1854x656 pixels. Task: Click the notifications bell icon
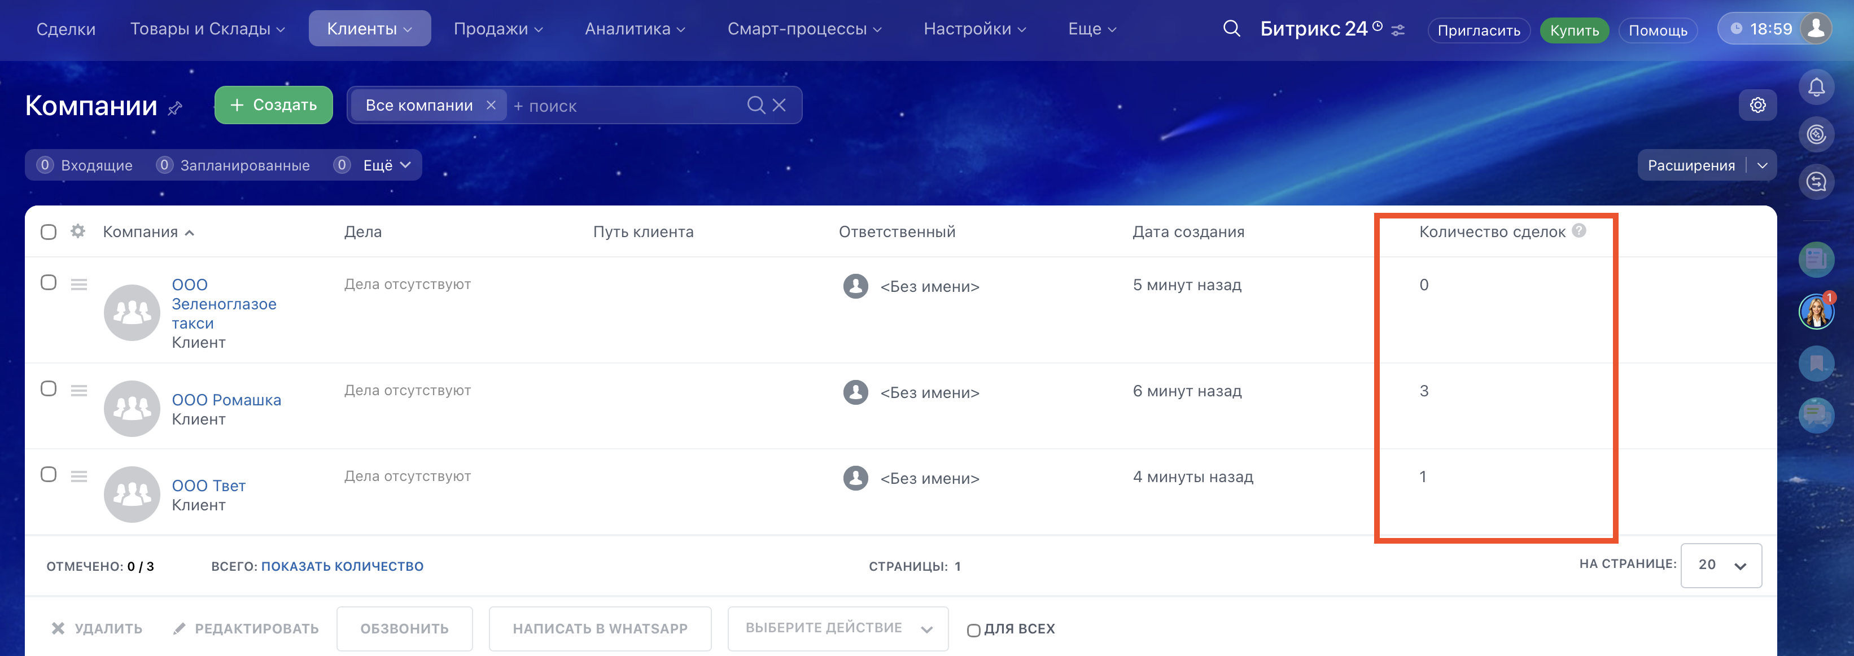click(x=1816, y=88)
